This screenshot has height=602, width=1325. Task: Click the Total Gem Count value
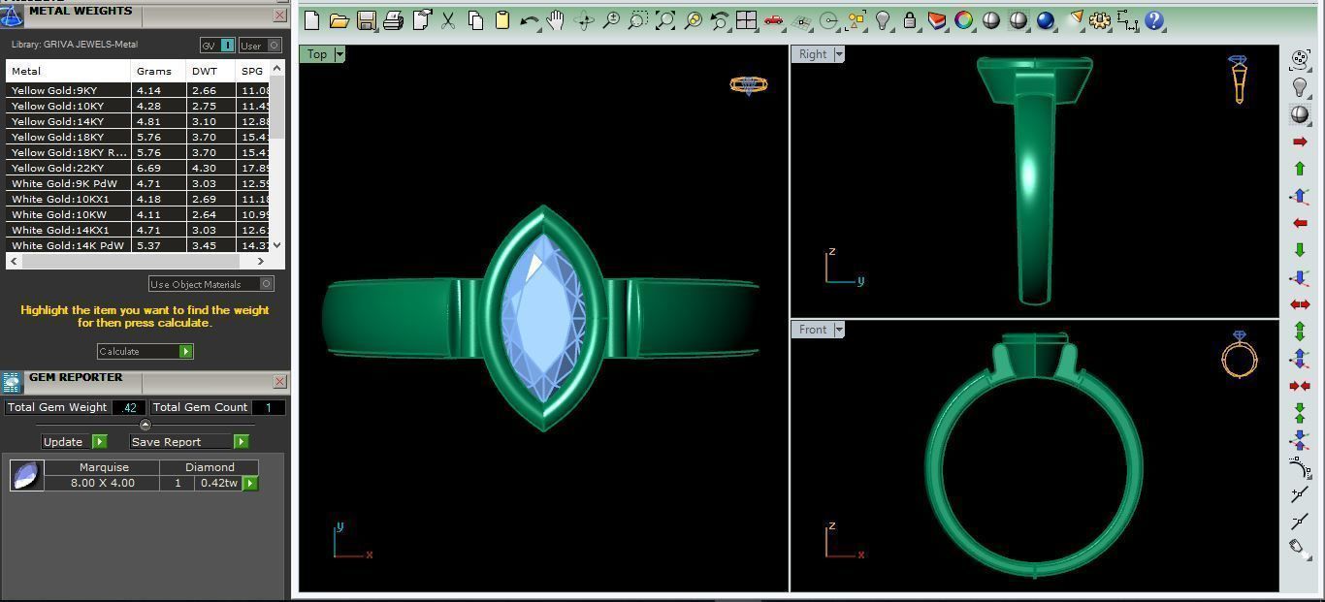point(269,407)
